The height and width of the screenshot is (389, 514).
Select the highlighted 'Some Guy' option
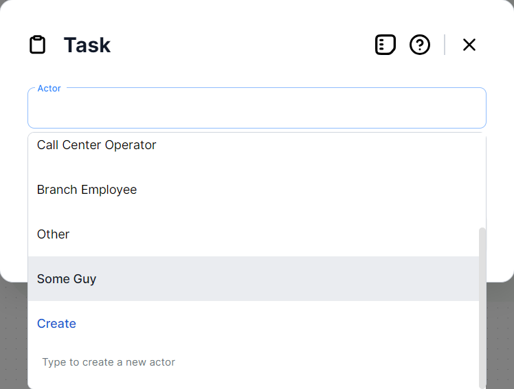click(67, 279)
